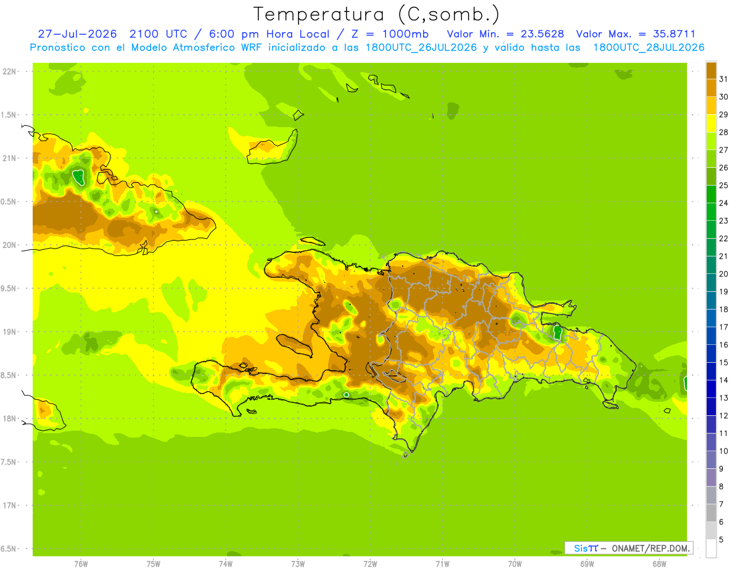Click the "Temperatura (C,somb.)" map title
The width and height of the screenshot is (740, 572).
click(376, 14)
